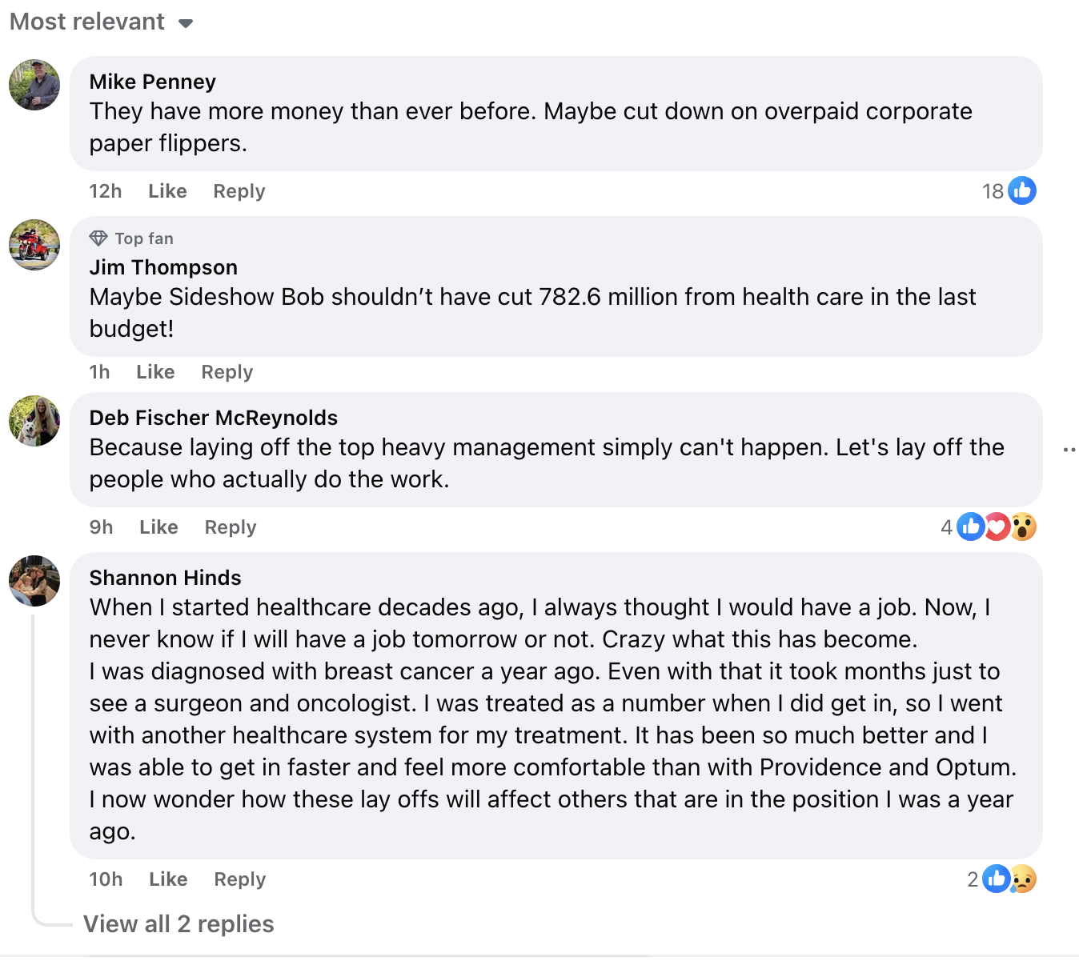Click Mike Penney's profile picture
Image resolution: width=1079 pixels, height=965 pixels.
34,85
